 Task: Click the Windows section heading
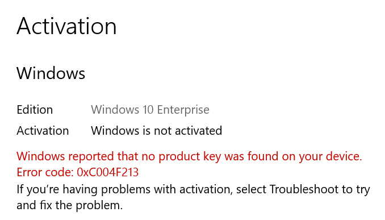51,73
